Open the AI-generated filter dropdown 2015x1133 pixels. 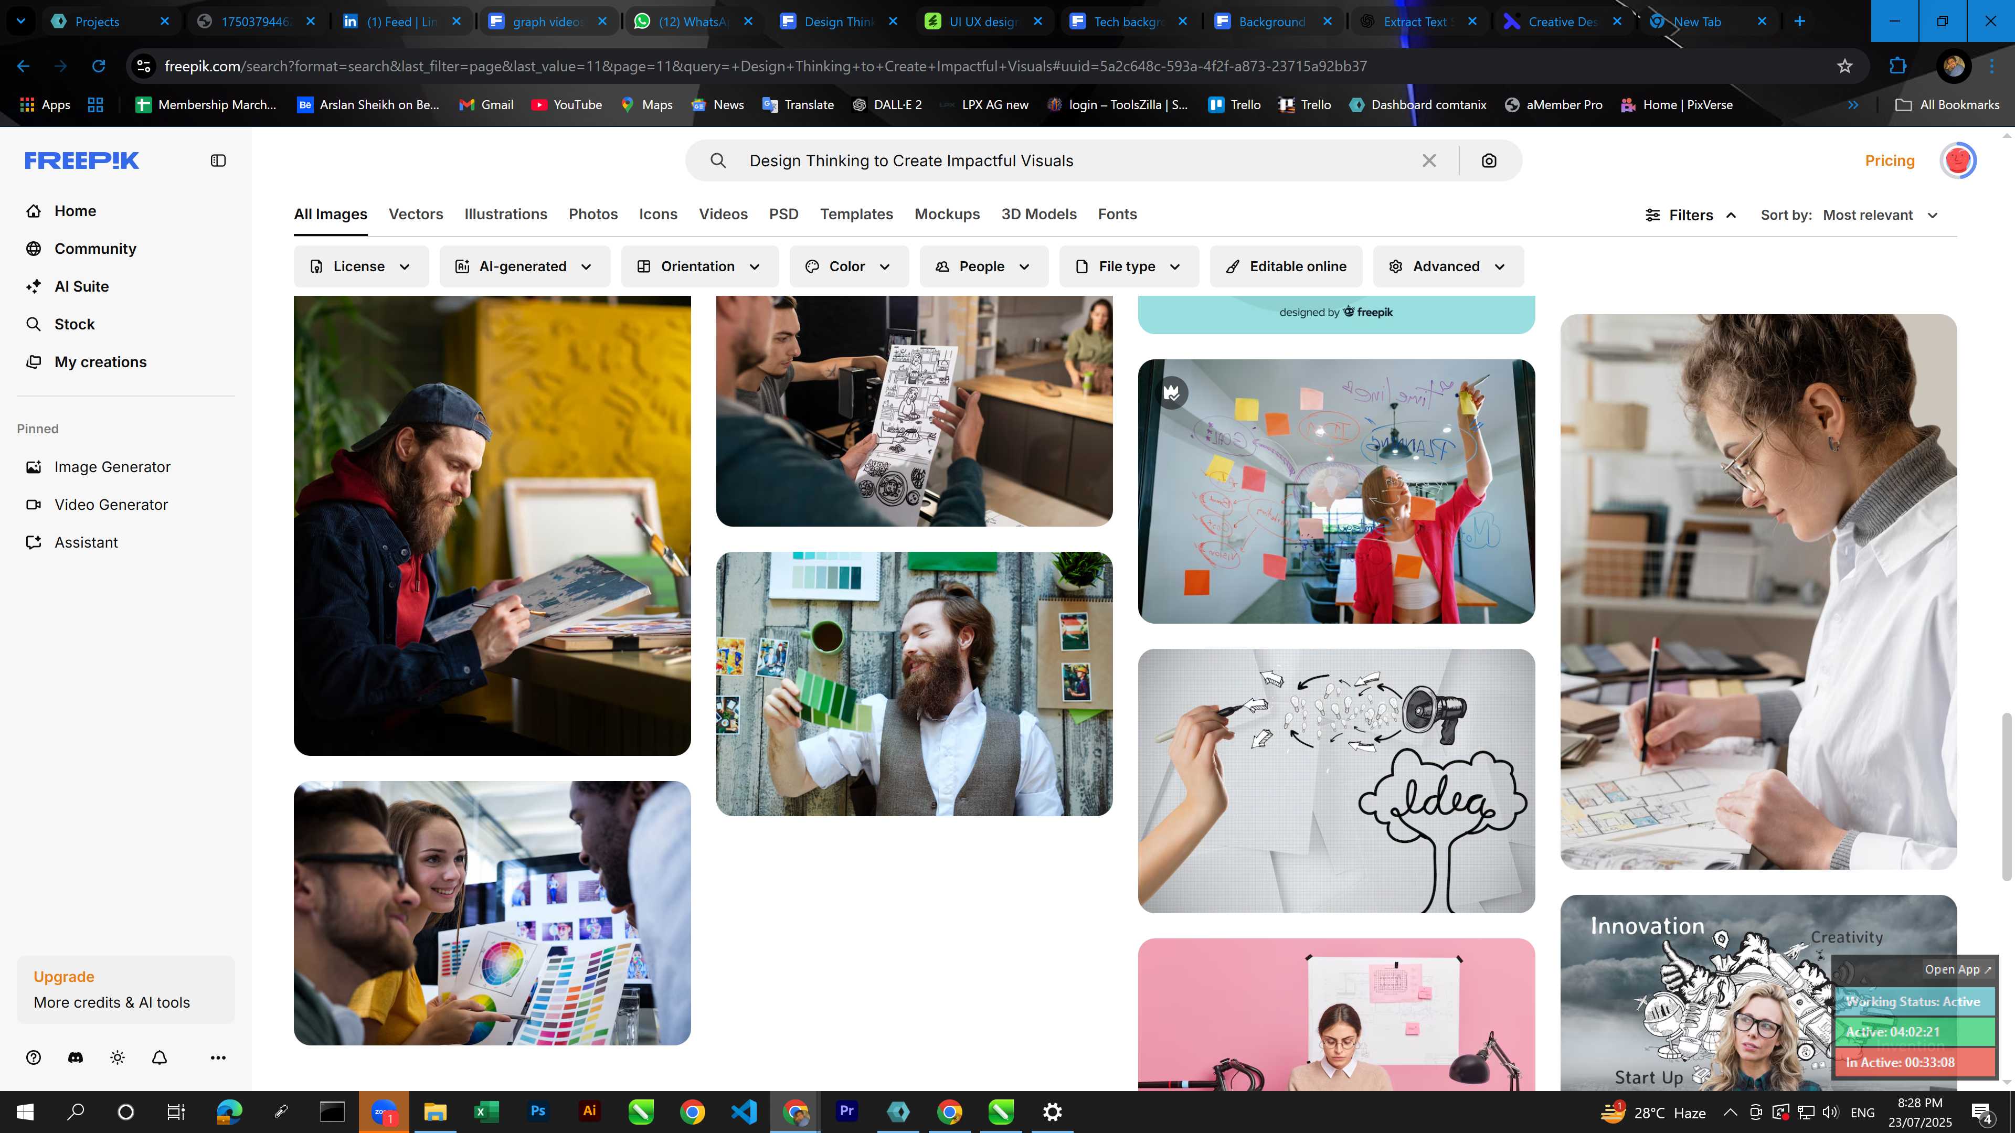(x=524, y=266)
